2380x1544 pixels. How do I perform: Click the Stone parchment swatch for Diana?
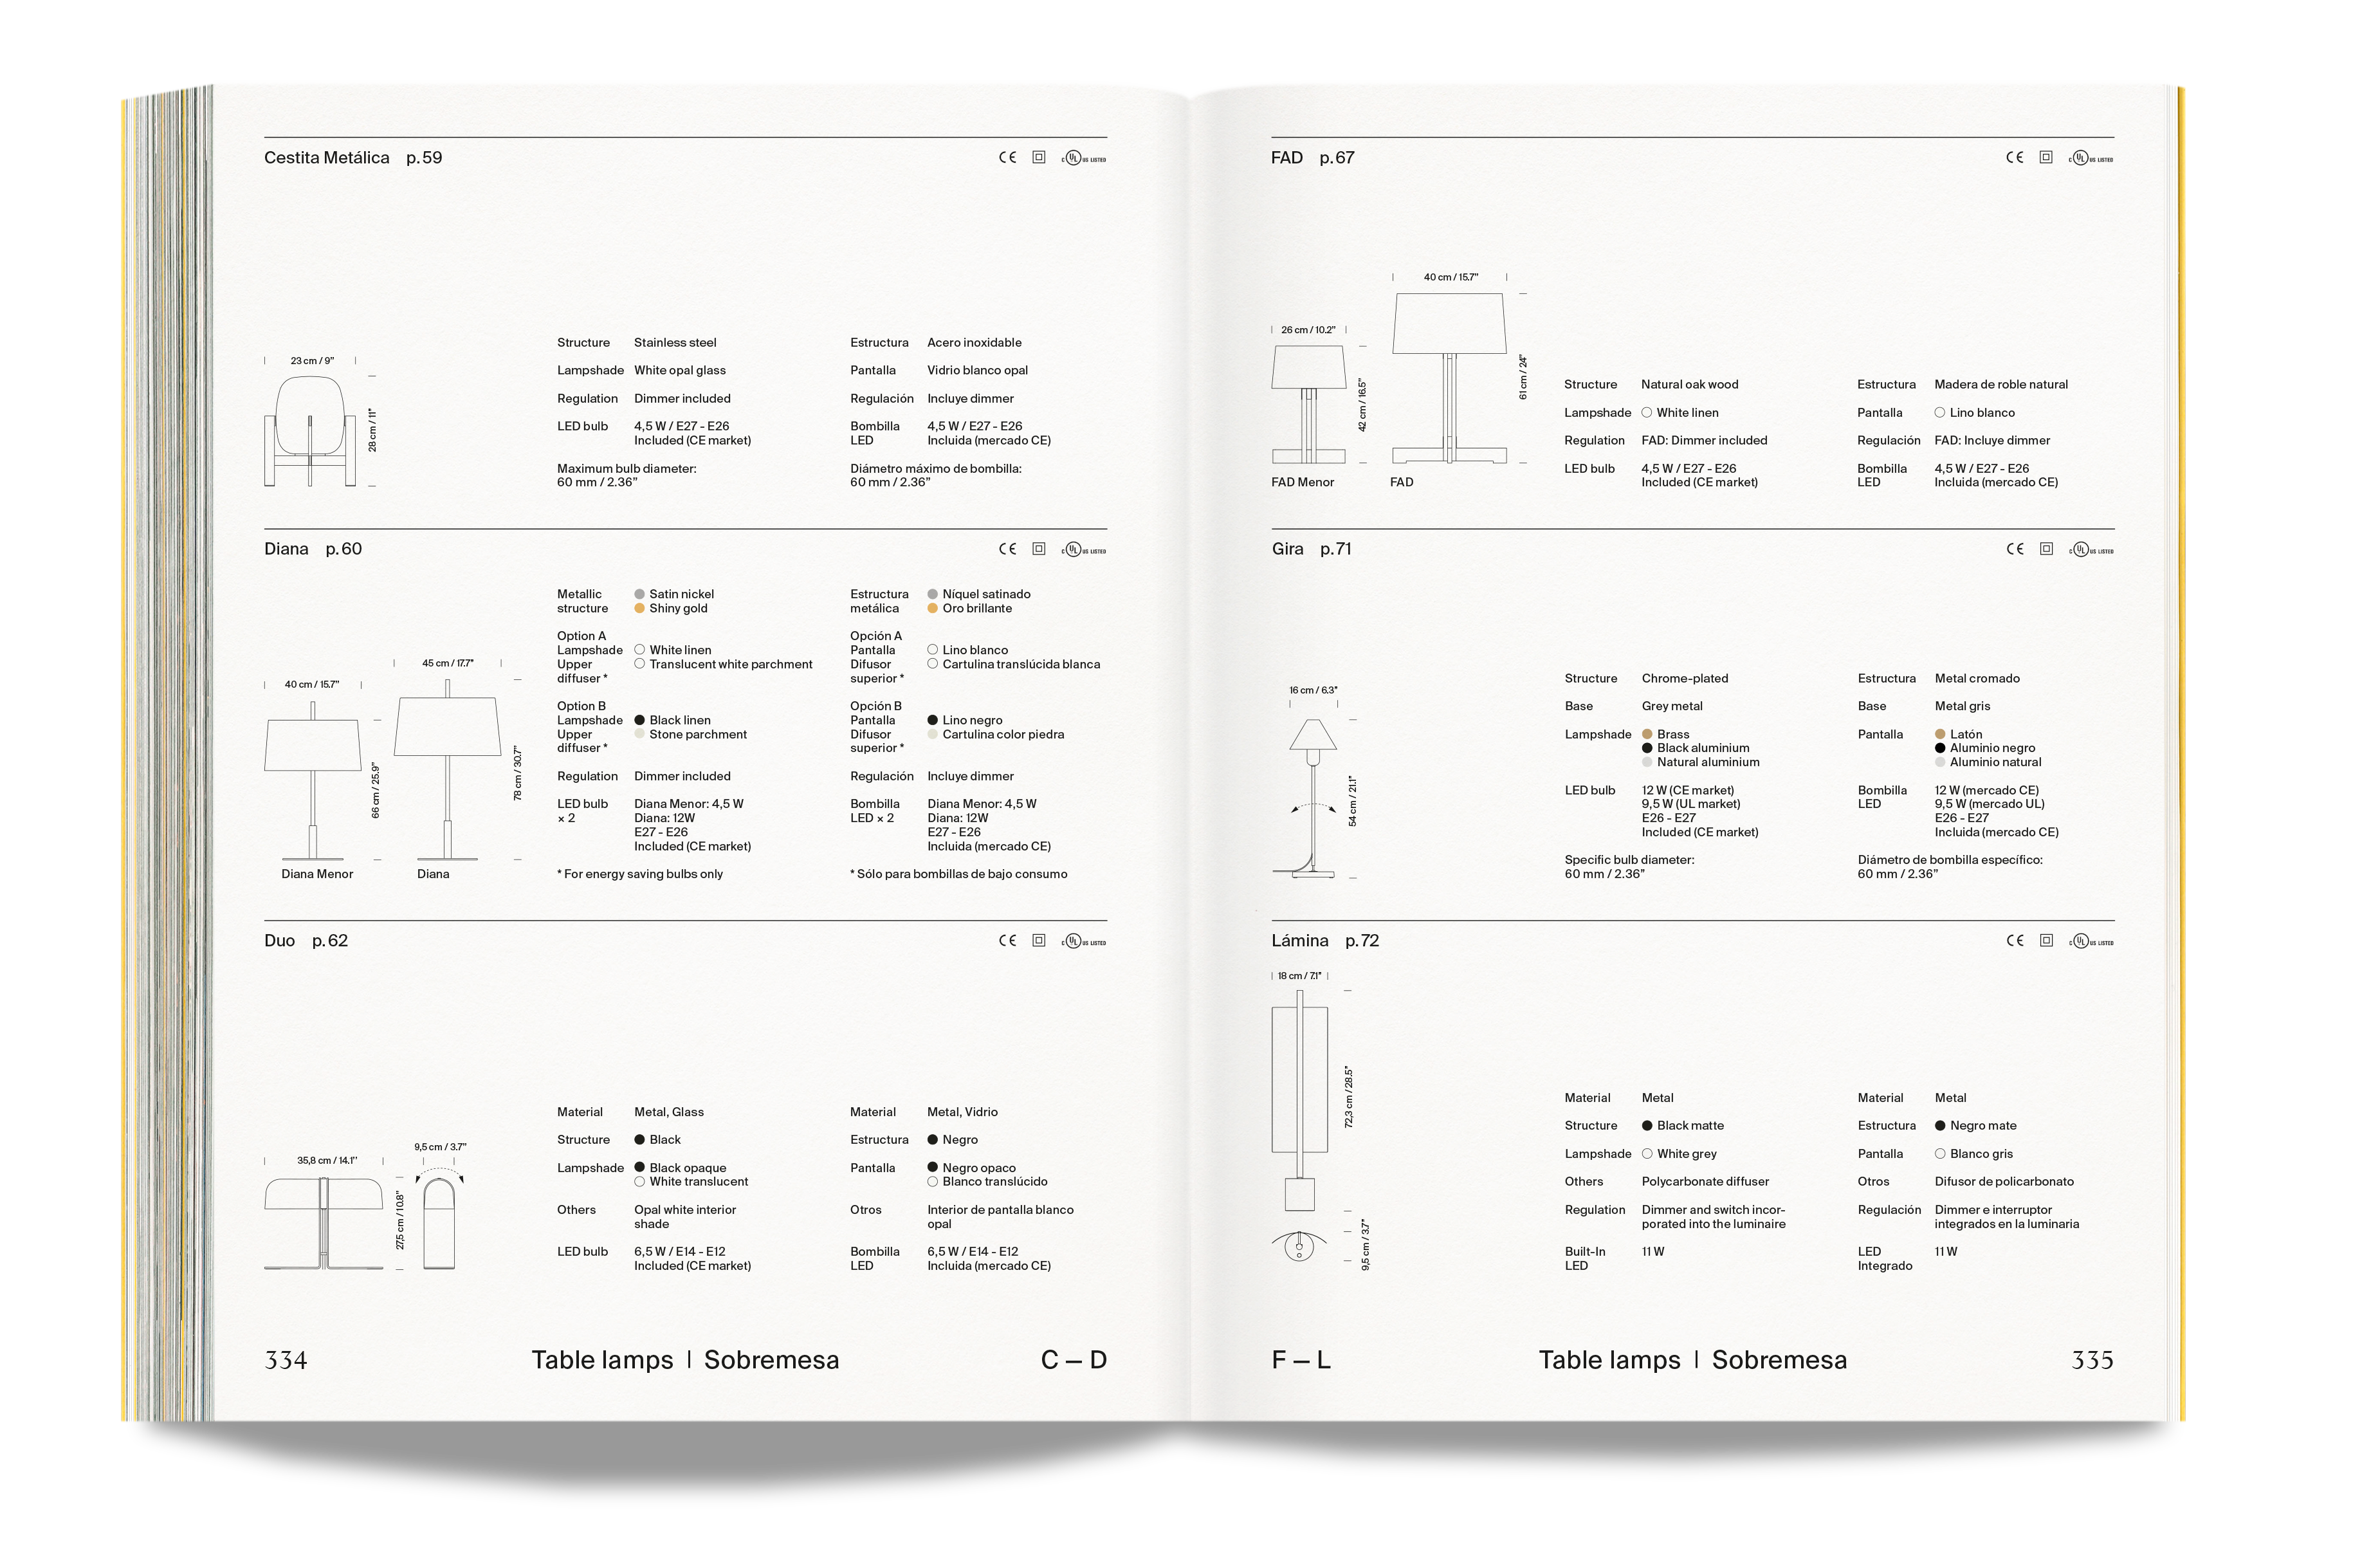(x=640, y=734)
